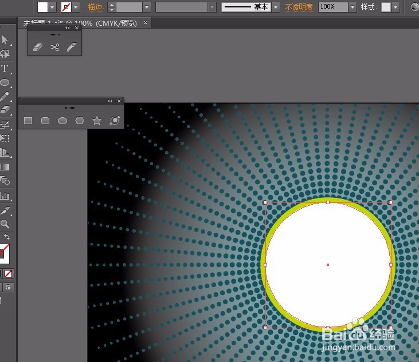Select the Perspective Grid tool
Screen dimensions: 419x362
5,152
